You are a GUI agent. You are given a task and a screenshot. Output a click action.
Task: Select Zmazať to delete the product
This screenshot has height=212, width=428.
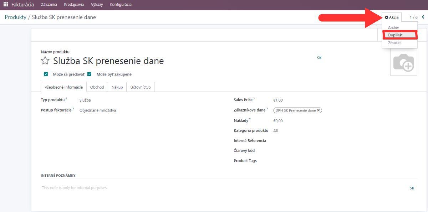coord(394,43)
